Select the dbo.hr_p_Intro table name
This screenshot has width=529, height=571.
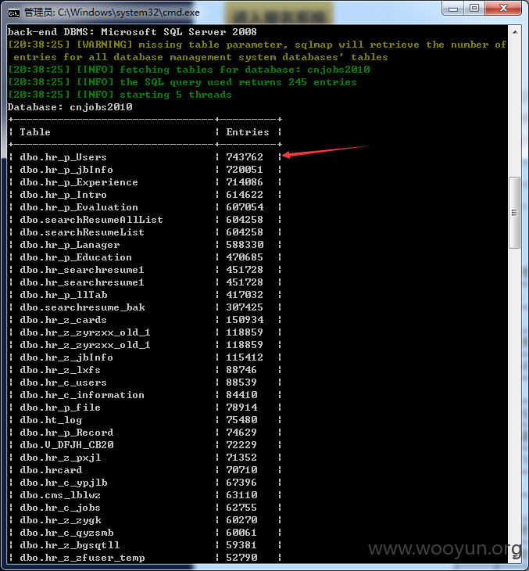[63, 195]
